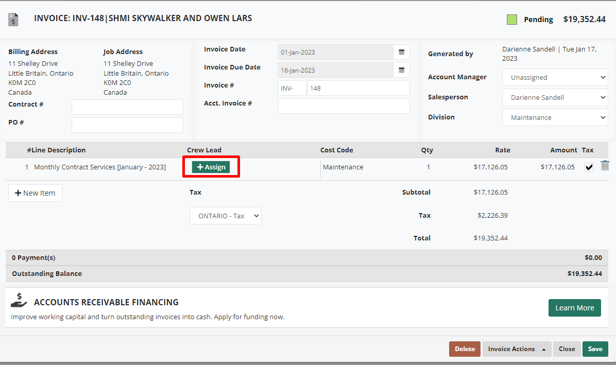
Task: Open the Account Manager dropdown
Action: tap(555, 77)
